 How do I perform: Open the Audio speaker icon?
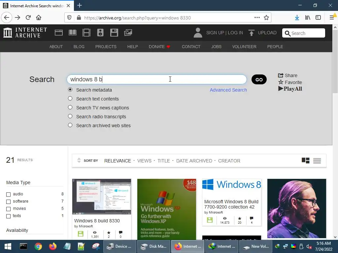[100, 33]
